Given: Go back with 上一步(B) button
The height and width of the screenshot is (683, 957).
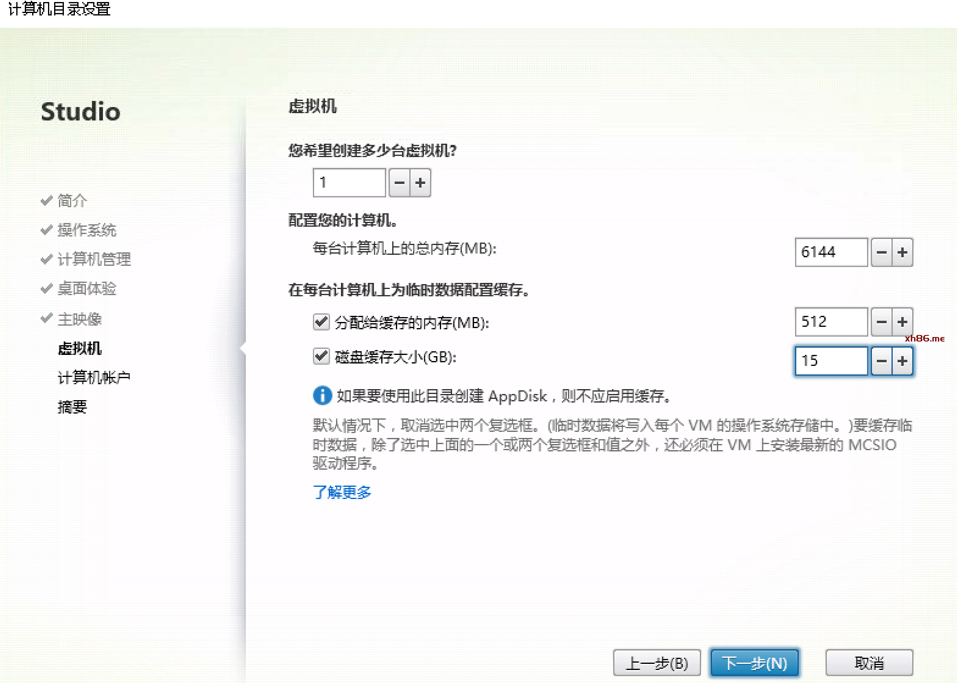Looking at the screenshot, I should 656,663.
